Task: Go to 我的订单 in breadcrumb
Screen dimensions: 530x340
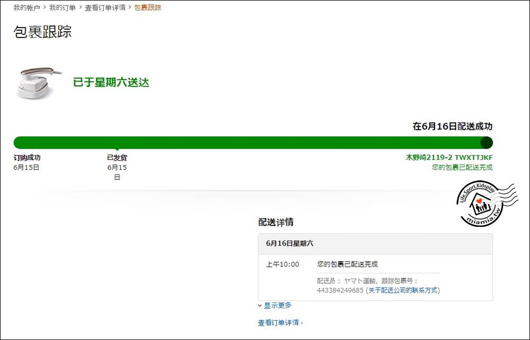Action: (x=62, y=8)
